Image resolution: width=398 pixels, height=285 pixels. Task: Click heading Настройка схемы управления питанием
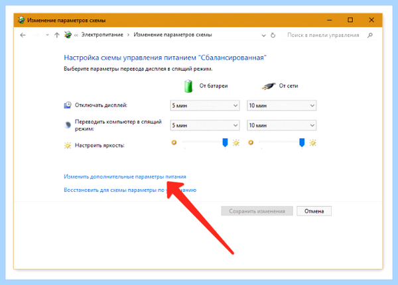(x=165, y=58)
